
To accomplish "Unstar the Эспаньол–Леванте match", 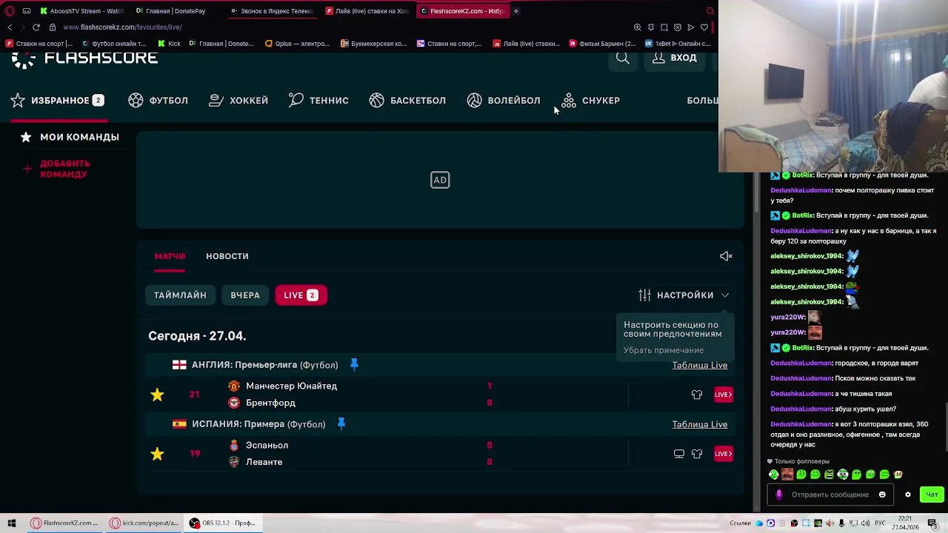I will click(157, 454).
